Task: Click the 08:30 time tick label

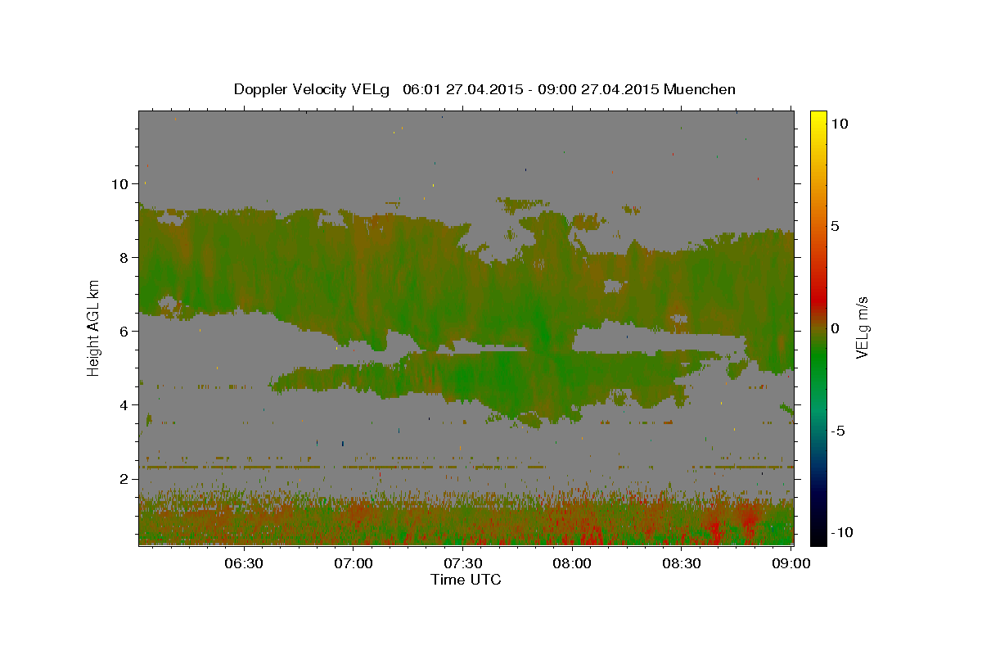Action: [x=681, y=563]
